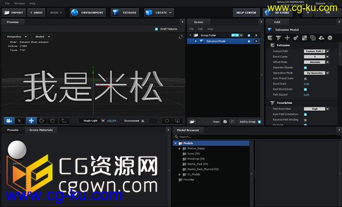
Task: Toggle the Real World Scale checkbox
Action: coord(306,89)
